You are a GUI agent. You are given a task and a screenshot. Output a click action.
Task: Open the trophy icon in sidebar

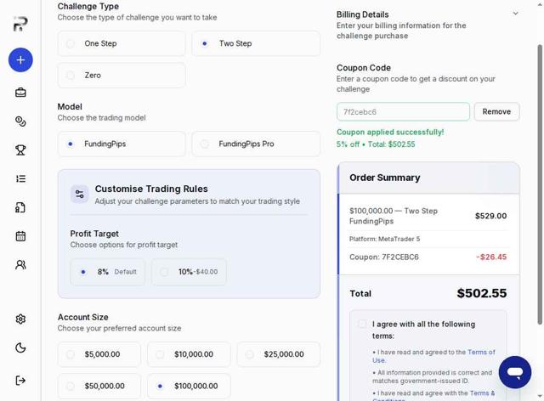click(20, 150)
